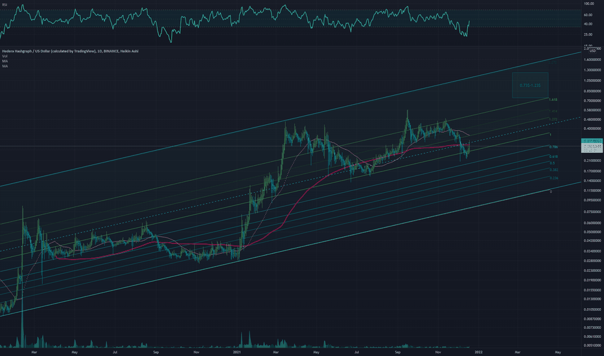The width and height of the screenshot is (604, 356).
Task: Click the 2022 label on time axis
Action: pyautogui.click(x=478, y=352)
